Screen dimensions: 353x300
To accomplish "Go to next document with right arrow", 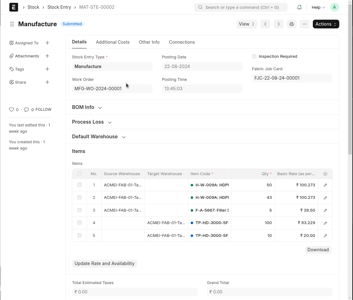I will click(x=279, y=24).
